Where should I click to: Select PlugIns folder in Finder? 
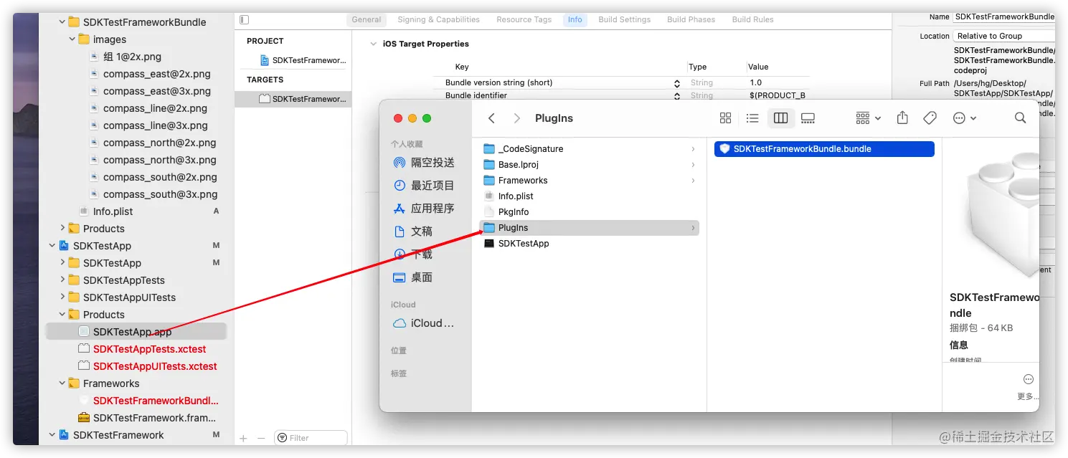coord(589,228)
